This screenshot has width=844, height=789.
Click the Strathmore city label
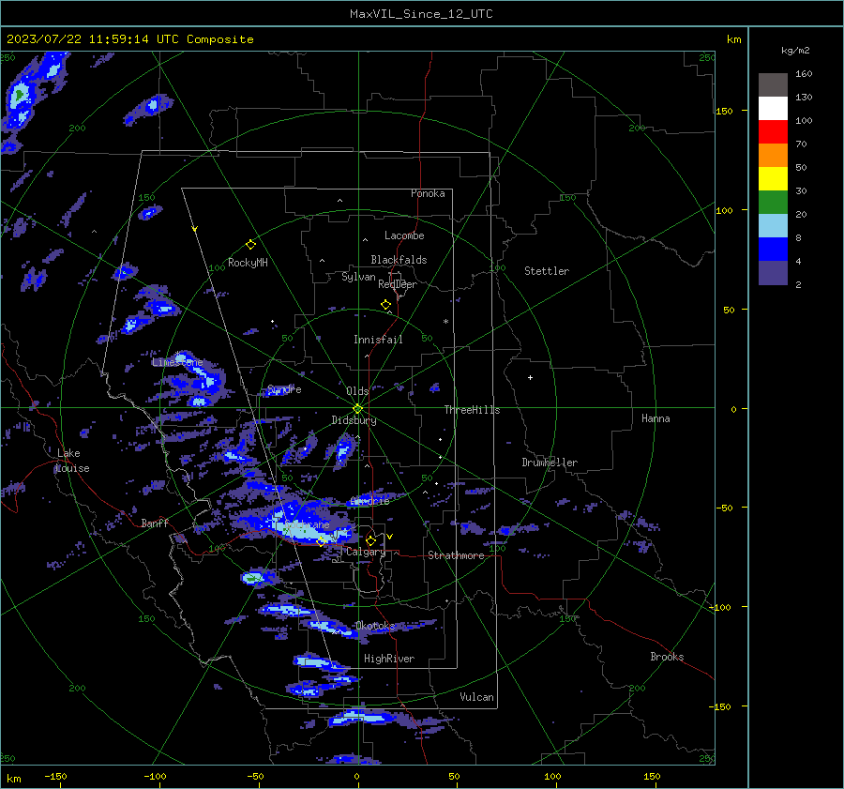(456, 555)
